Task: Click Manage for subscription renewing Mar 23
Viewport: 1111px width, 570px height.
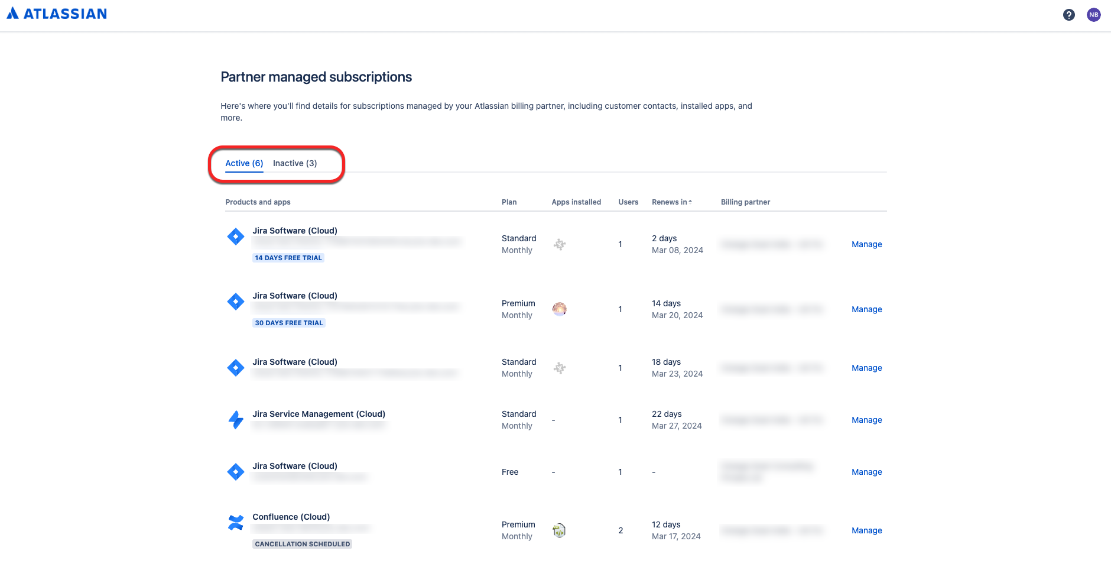Action: [866, 368]
